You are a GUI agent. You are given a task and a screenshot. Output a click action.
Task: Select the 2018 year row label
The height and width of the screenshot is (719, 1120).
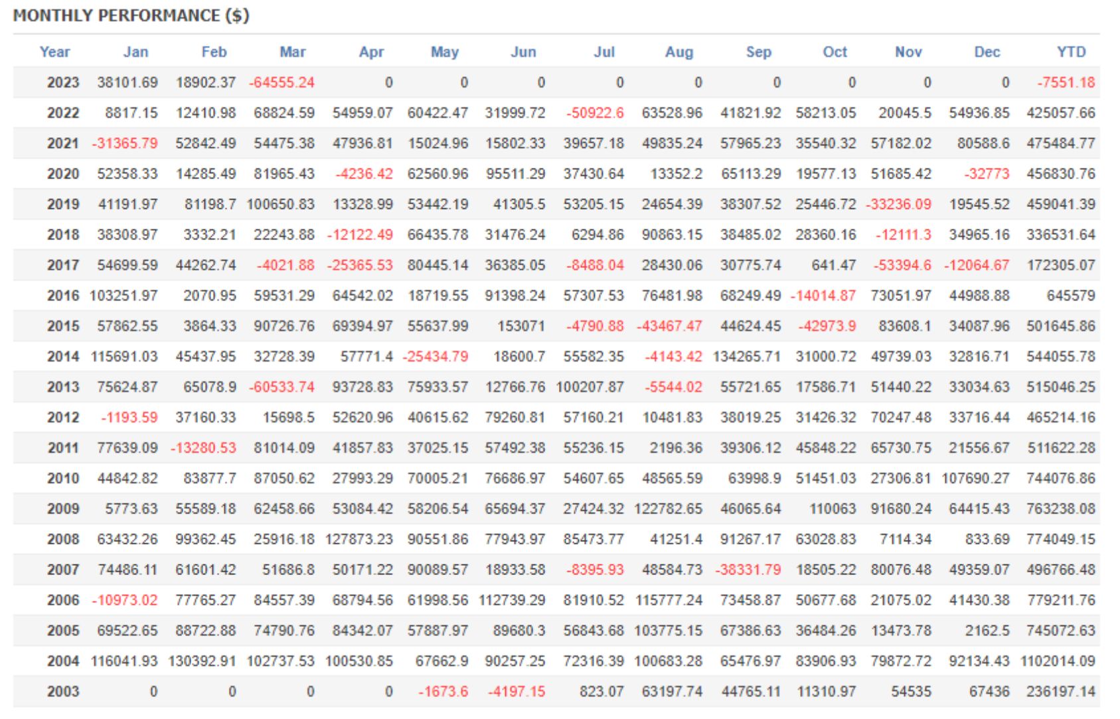coord(62,235)
